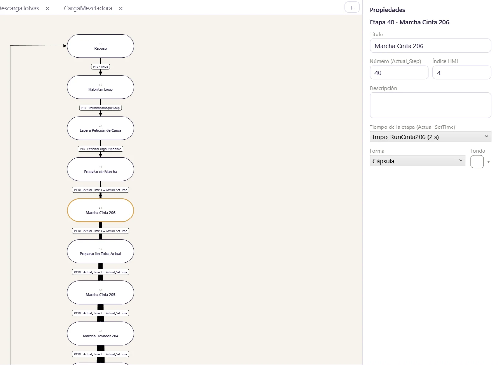
Task: Switch to the DescargaTolvas tab
Action: pyautogui.click(x=19, y=8)
